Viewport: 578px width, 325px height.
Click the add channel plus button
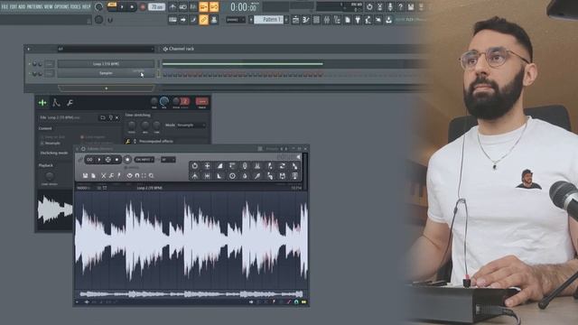107,88
